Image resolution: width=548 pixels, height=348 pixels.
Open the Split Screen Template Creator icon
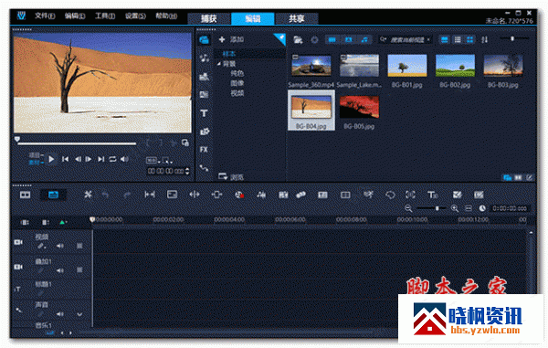pos(458,195)
